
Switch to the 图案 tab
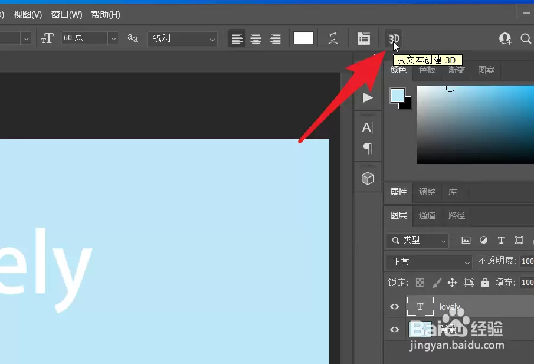coord(486,70)
